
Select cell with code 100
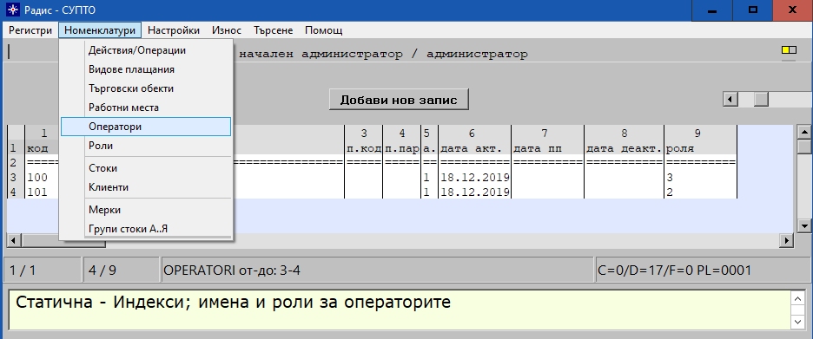point(37,178)
